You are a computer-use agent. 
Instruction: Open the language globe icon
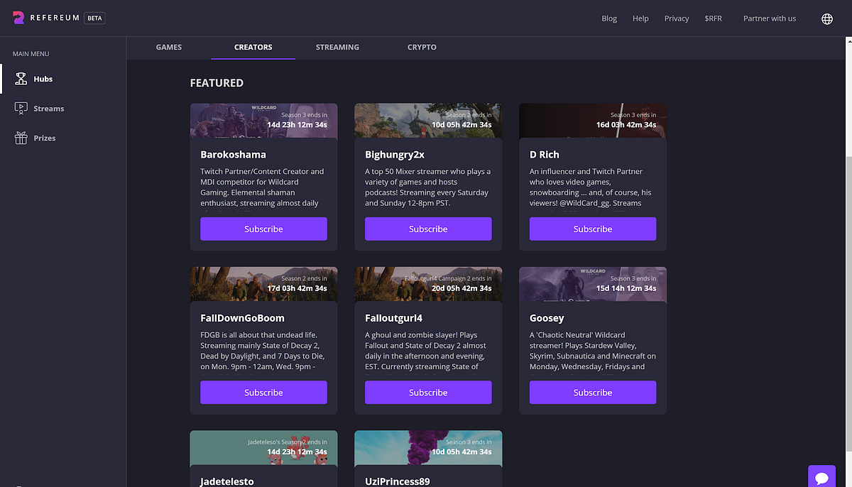[x=827, y=18]
